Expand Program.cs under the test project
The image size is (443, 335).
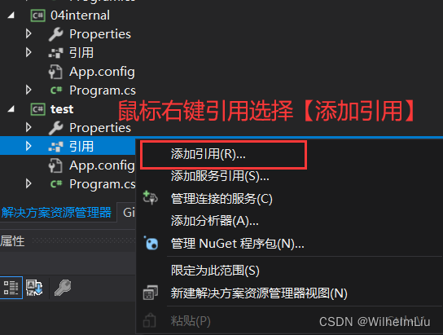(29, 183)
